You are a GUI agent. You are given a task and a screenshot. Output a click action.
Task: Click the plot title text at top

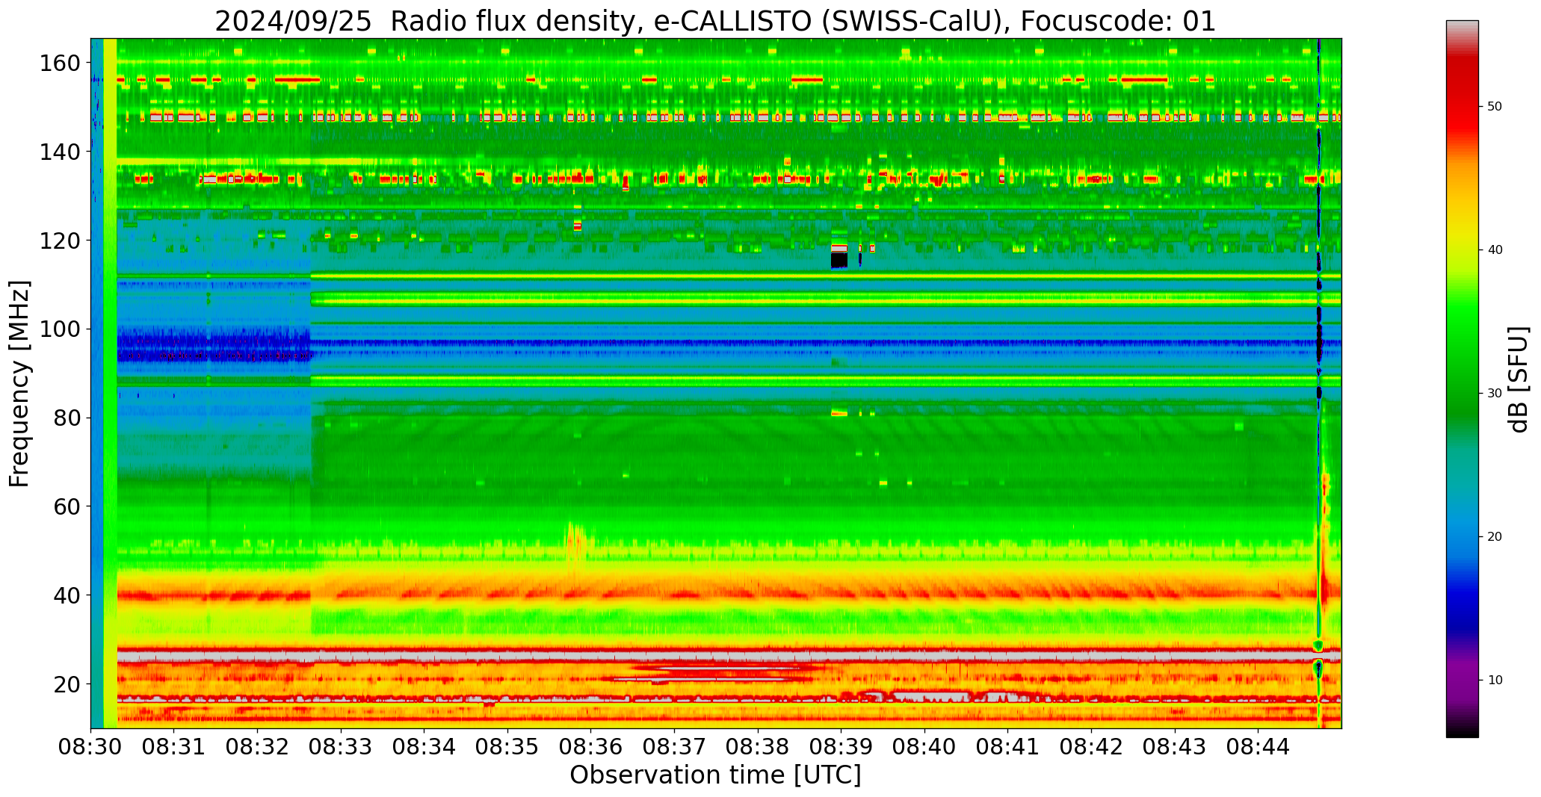click(715, 21)
